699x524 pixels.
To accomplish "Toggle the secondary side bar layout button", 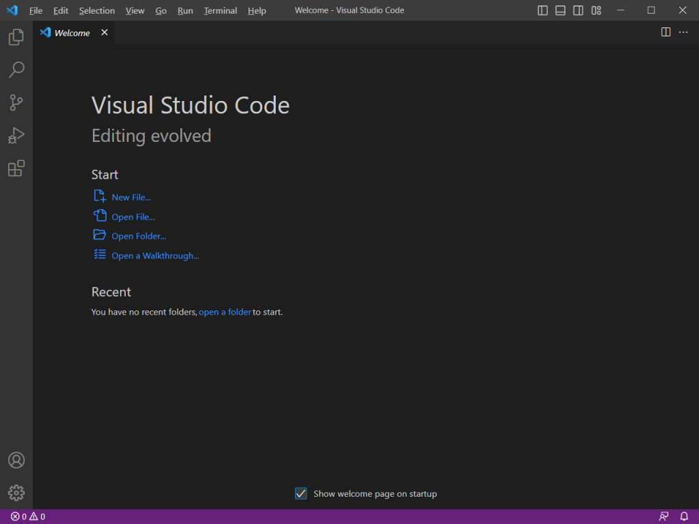I will click(578, 10).
